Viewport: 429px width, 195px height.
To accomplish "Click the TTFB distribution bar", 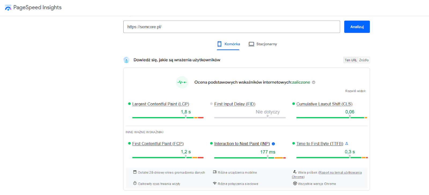I will [x=332, y=158].
